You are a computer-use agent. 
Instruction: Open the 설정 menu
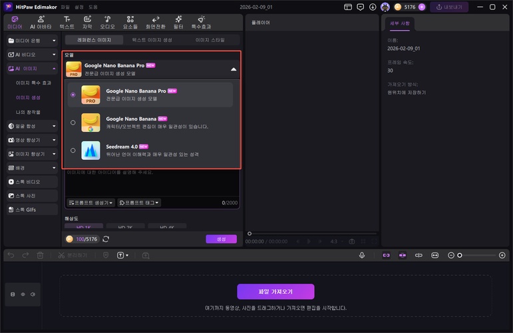[x=79, y=7]
